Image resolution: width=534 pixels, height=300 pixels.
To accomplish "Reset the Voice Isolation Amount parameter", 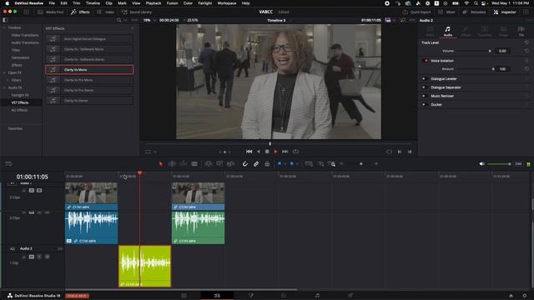I will [x=526, y=69].
